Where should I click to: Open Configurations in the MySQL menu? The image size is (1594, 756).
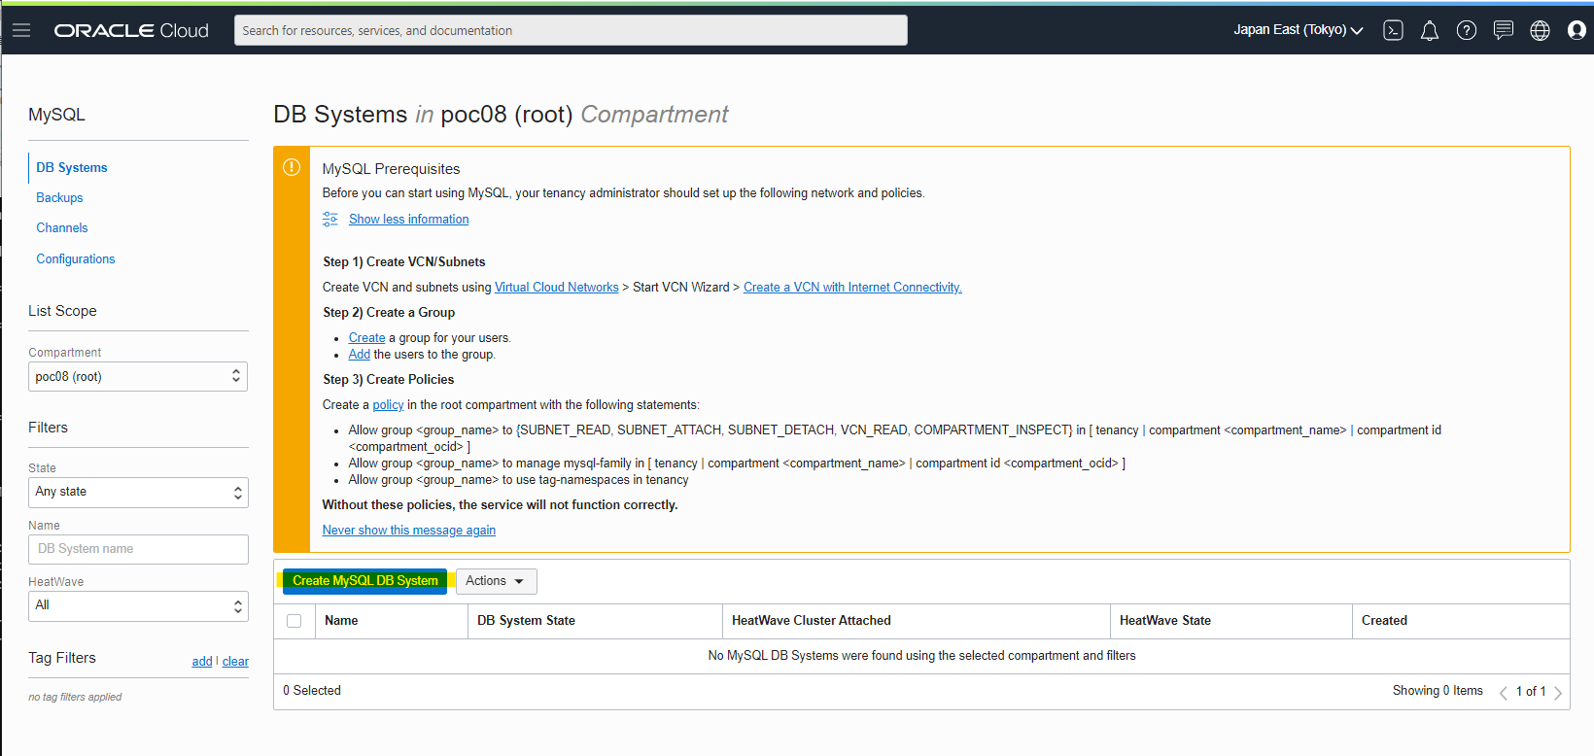click(76, 258)
